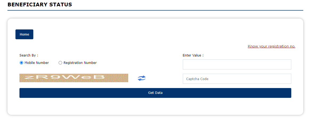Select the Mobile Number radio button

(21, 63)
